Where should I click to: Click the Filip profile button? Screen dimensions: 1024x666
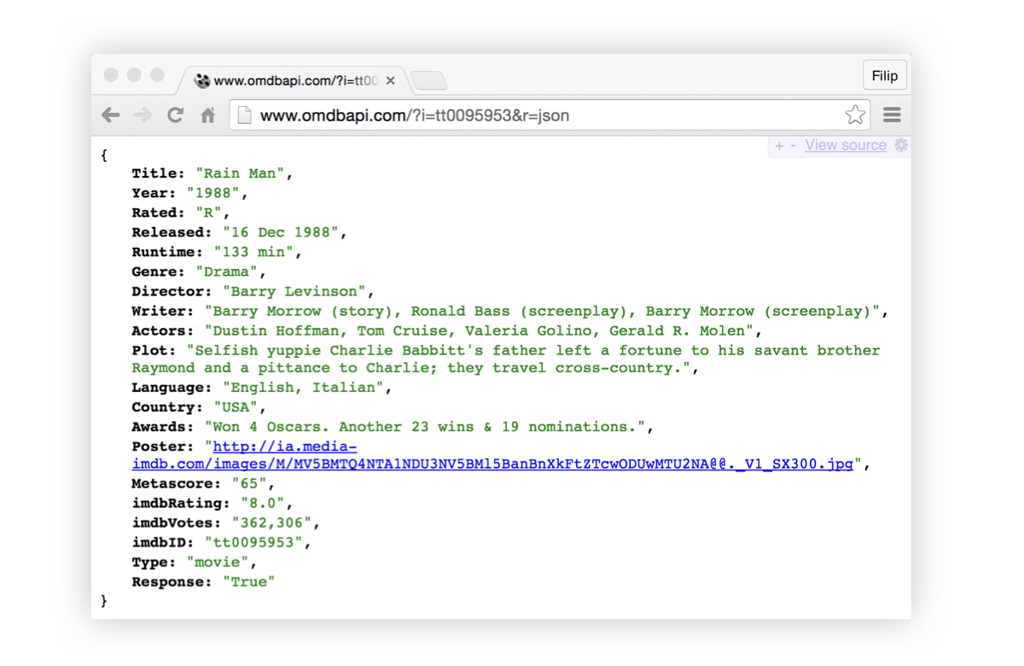(885, 76)
